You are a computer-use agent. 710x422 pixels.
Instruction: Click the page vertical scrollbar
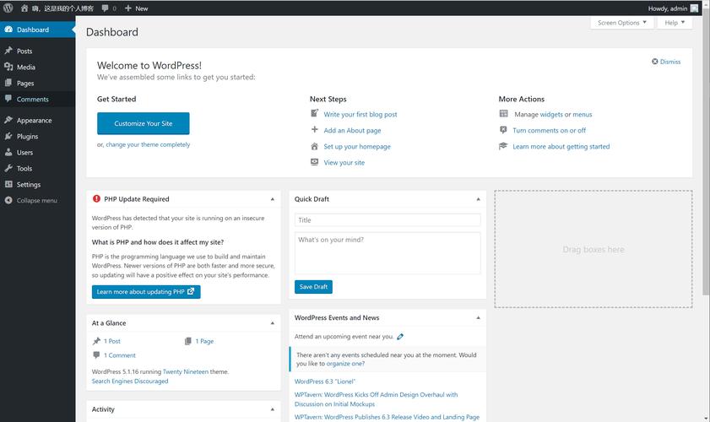[706, 154]
